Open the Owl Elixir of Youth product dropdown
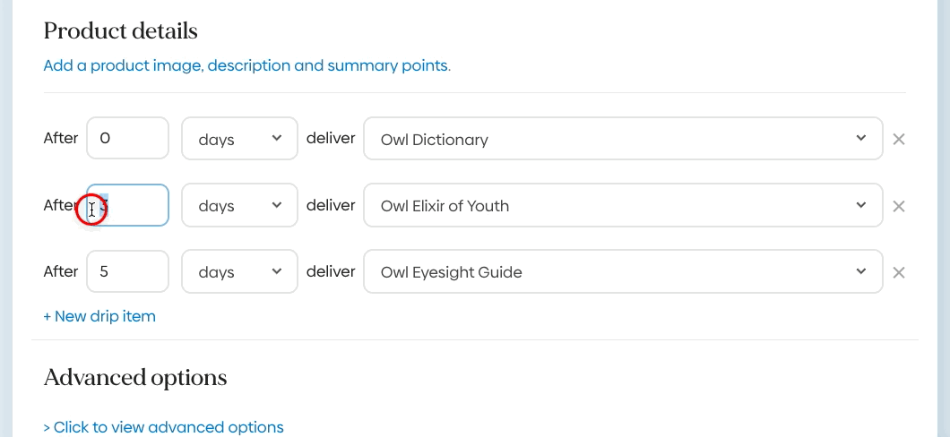 coord(622,206)
